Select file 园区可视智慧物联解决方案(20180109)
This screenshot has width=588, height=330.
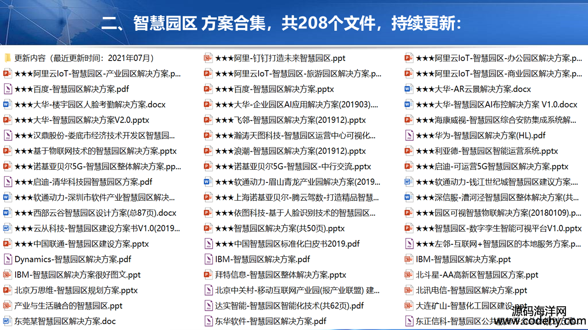[x=493, y=213]
